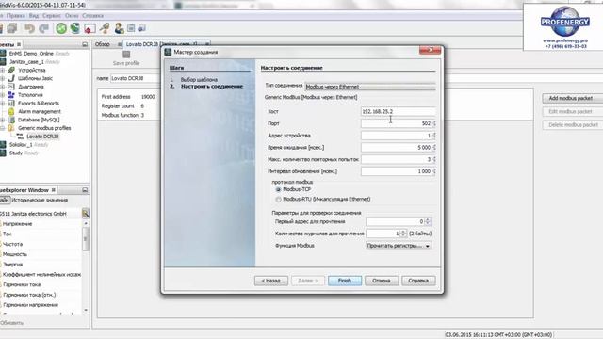Minimize the ValueExplorer Window panel icon
This screenshot has width=603, height=339.
click(x=85, y=190)
